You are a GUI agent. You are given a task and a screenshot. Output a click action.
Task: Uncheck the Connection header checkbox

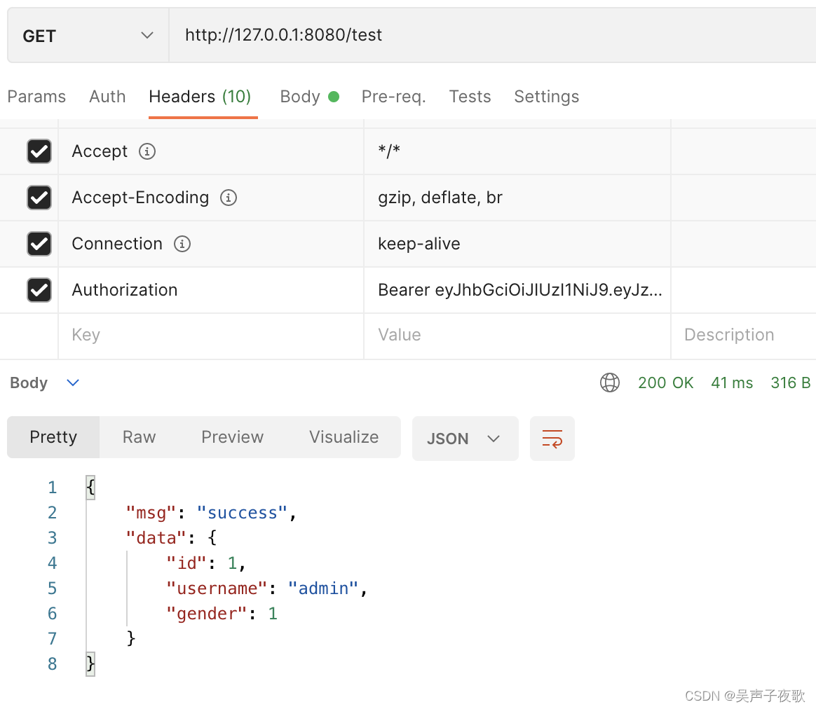pos(39,244)
